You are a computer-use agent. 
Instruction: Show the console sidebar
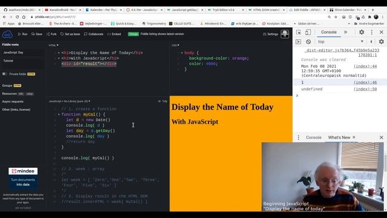[298, 42]
